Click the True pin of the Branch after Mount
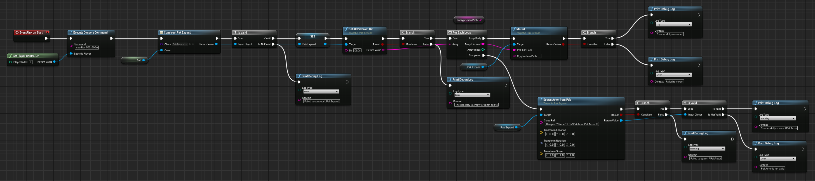The image size is (815, 181). tap(612, 38)
